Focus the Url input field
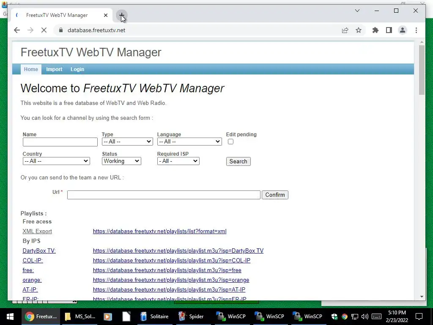 164,195
